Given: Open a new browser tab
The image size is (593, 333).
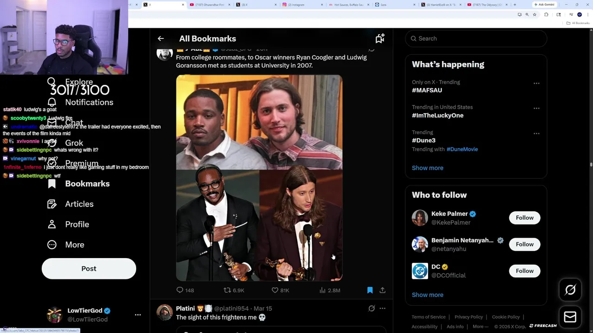Looking at the screenshot, I should 515,5.
